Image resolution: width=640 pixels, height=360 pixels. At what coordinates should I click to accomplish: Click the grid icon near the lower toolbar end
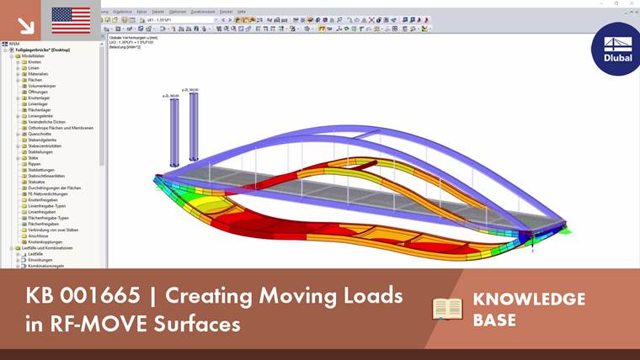point(395,29)
